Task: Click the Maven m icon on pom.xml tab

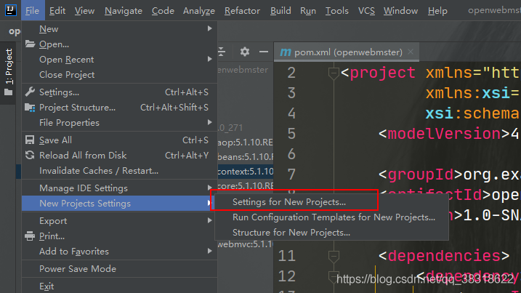Action: [286, 52]
